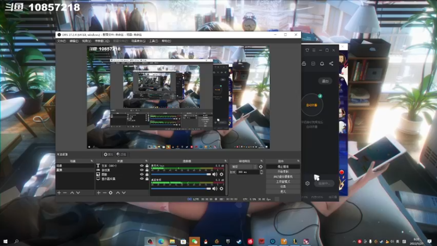
Task: Open the scene transition type dropdown
Action: coord(244,167)
